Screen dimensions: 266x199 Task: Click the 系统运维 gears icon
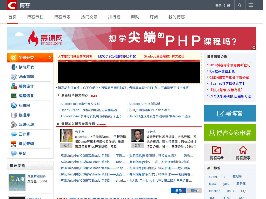pos(14,125)
